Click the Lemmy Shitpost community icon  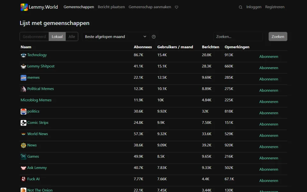[x=23, y=67]
